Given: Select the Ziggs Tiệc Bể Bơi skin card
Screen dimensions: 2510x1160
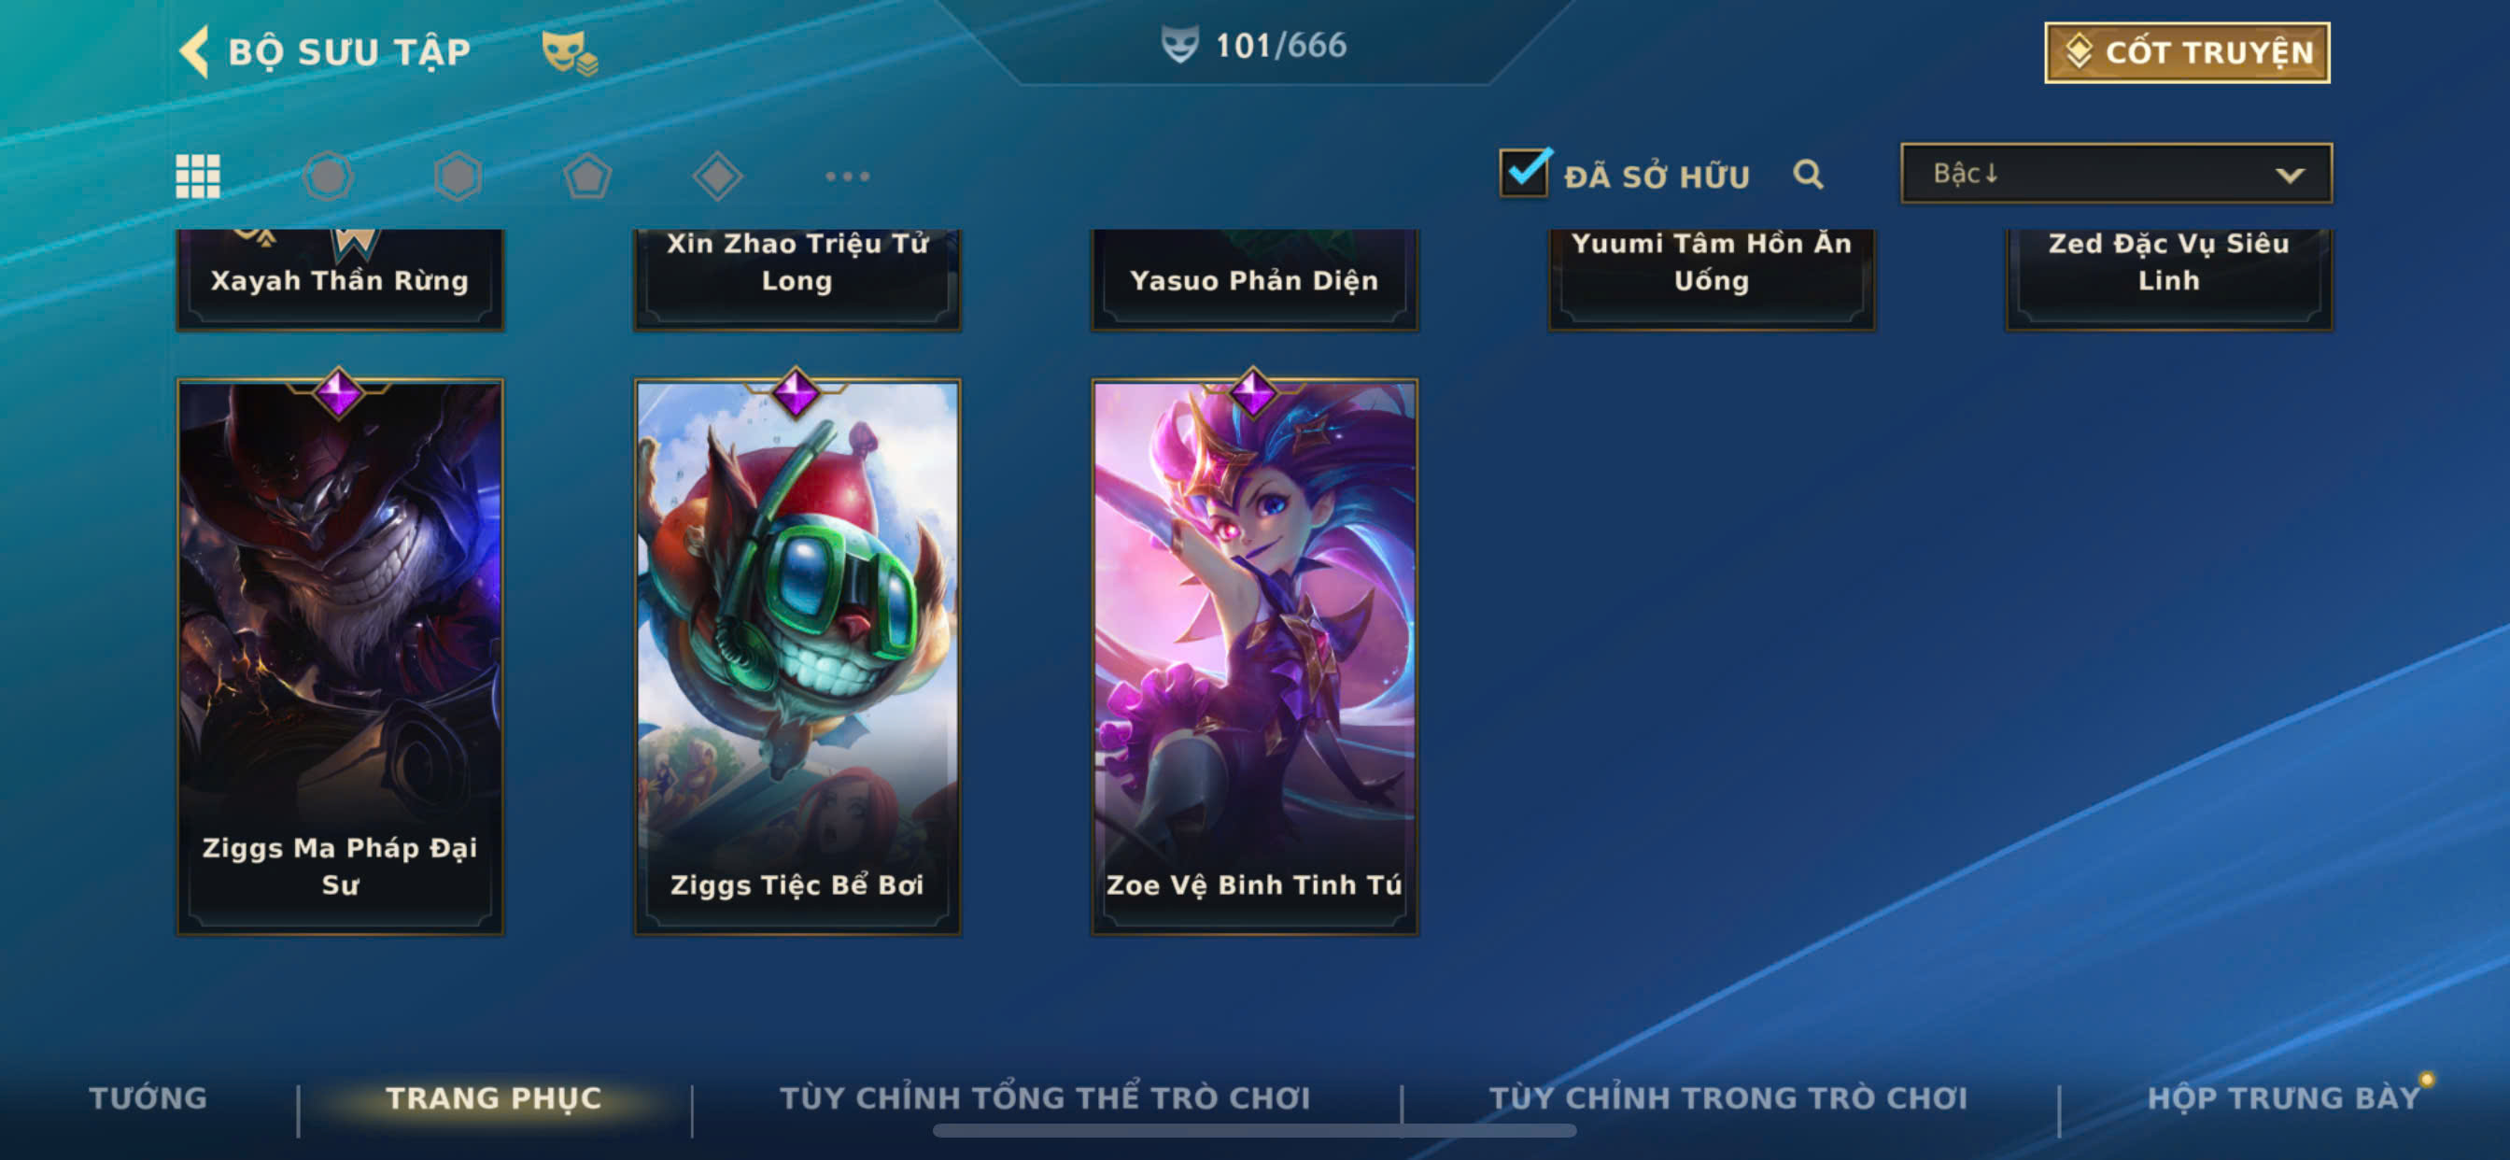Looking at the screenshot, I should pos(797,656).
